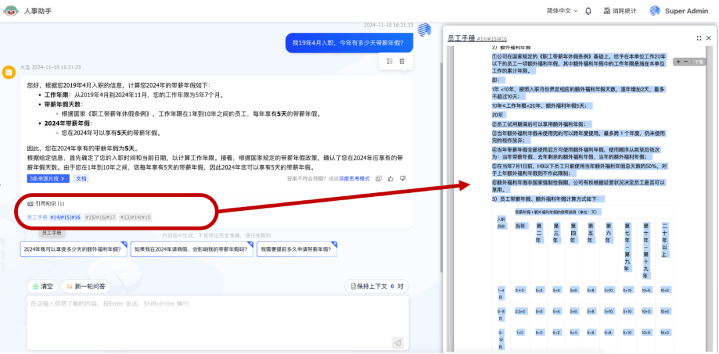719x354 pixels.
Task: Click the list icon under user message
Action: pyautogui.click(x=389, y=61)
